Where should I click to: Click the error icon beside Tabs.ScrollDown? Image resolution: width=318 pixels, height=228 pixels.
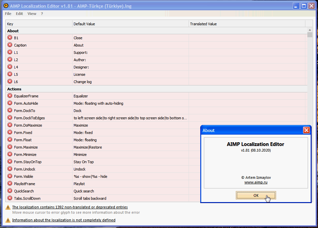click(10, 198)
